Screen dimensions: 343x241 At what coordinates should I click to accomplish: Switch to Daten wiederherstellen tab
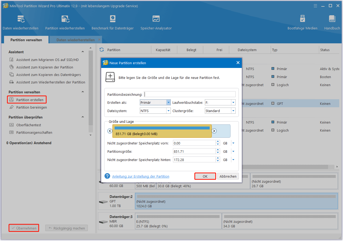pyautogui.click(x=76, y=40)
